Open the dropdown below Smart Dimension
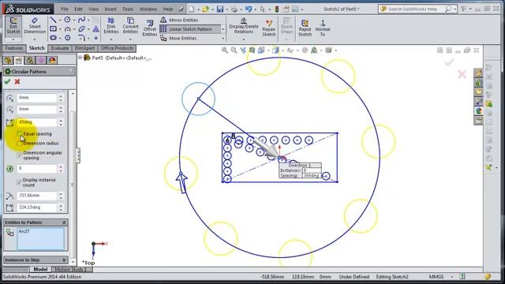 [x=35, y=39]
